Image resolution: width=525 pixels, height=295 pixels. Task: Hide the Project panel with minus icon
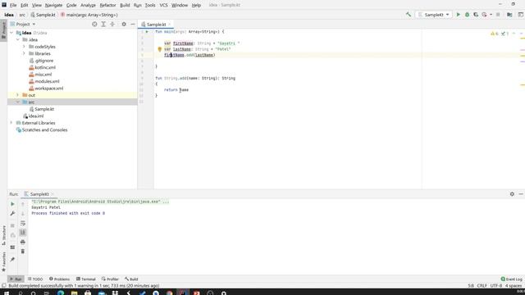(x=133, y=24)
